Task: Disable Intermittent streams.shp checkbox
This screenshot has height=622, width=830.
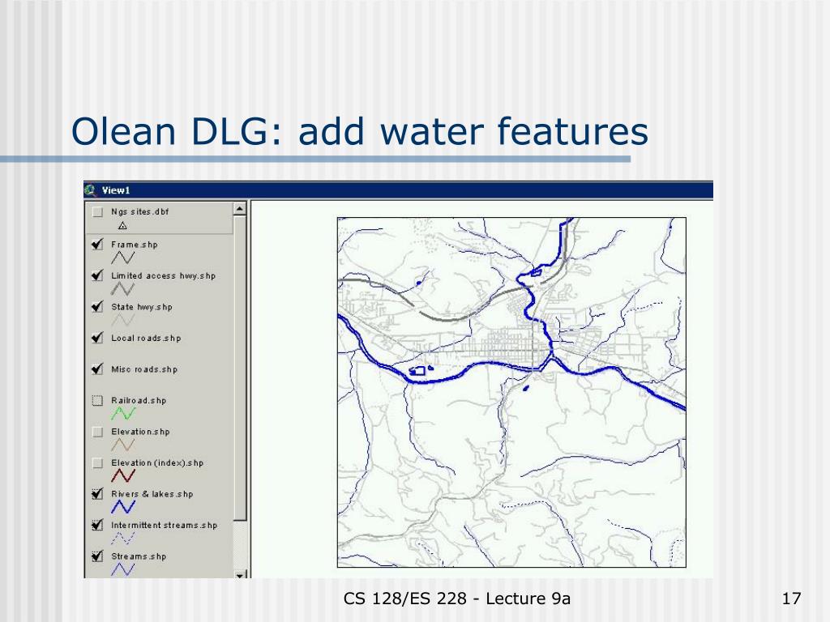Action: (97, 525)
